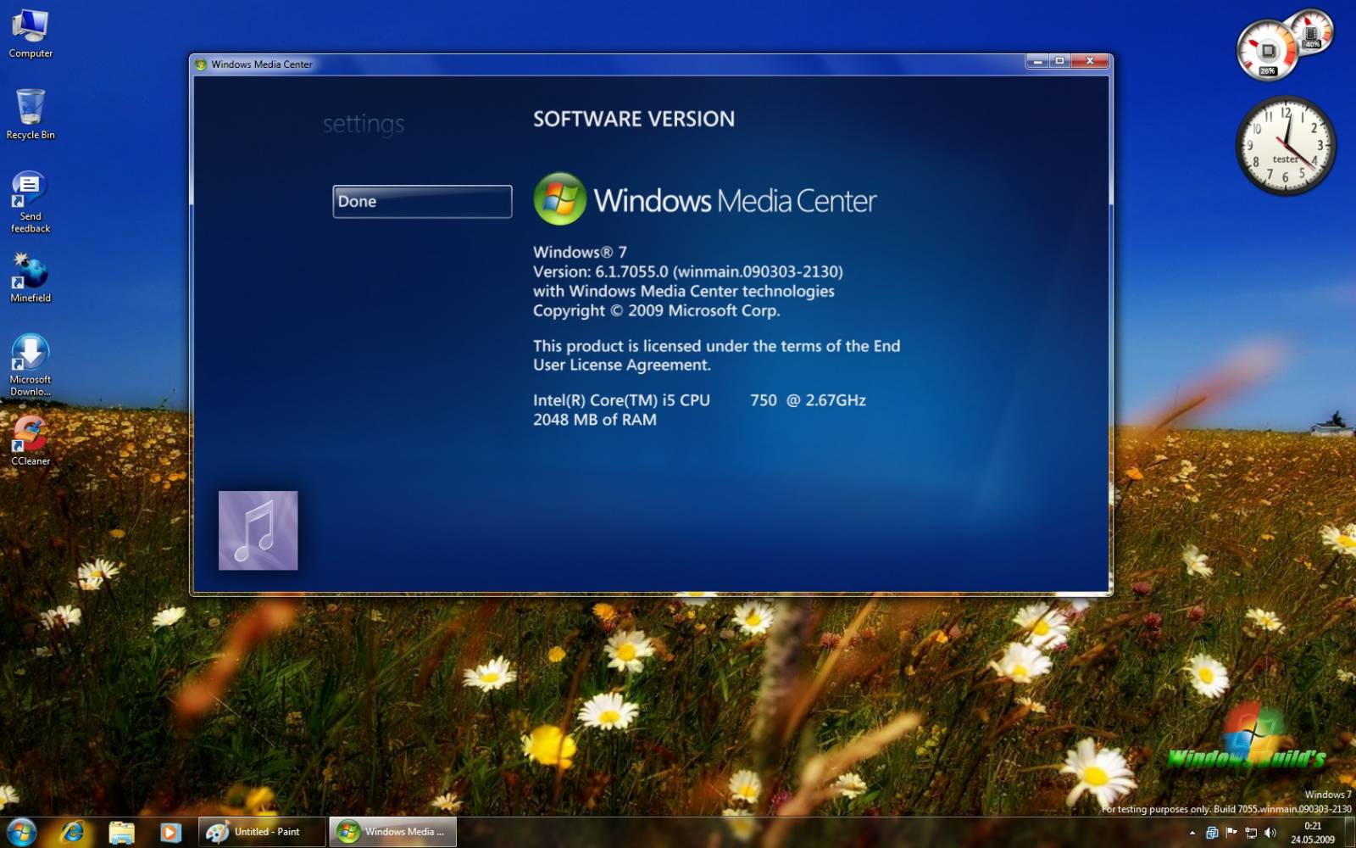Select the Minefield browser shortcut
The width and height of the screenshot is (1356, 848).
[x=31, y=278]
